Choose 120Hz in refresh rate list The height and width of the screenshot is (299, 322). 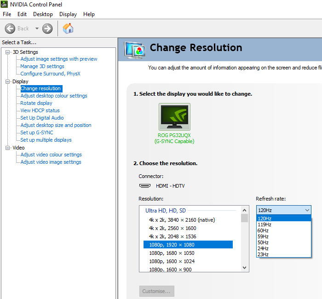click(284, 218)
